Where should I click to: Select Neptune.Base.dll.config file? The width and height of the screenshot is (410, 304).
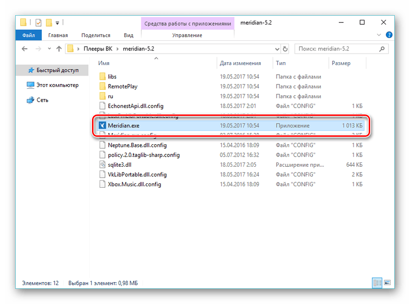tap(232, 145)
